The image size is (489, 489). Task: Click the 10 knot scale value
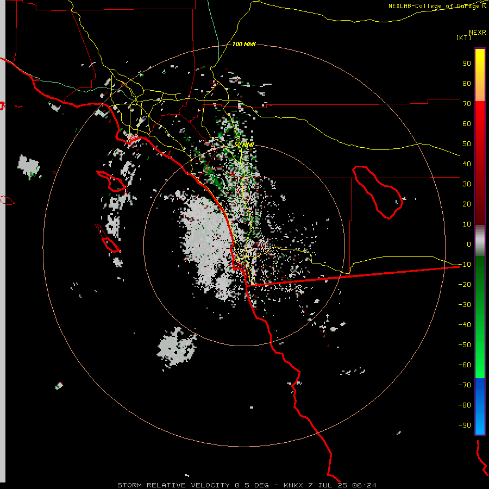467,224
